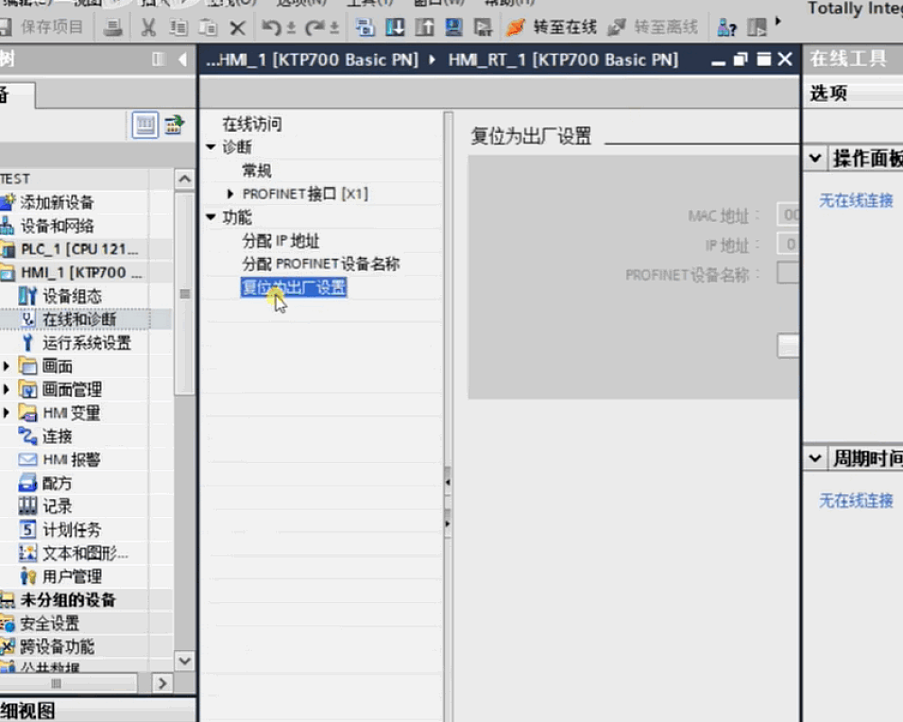
Task: Click the delete X icon in toolbar
Action: click(x=237, y=27)
